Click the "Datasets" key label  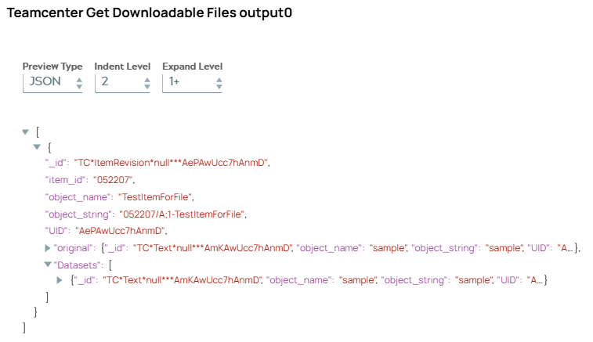(x=78, y=265)
